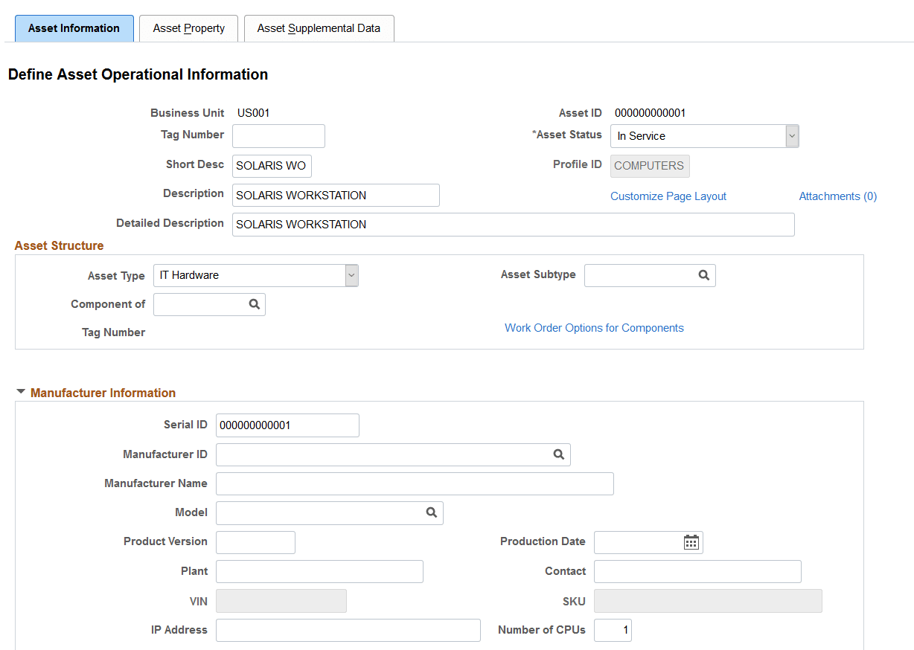View the asset Attachments
The height and width of the screenshot is (650, 914).
(x=837, y=196)
